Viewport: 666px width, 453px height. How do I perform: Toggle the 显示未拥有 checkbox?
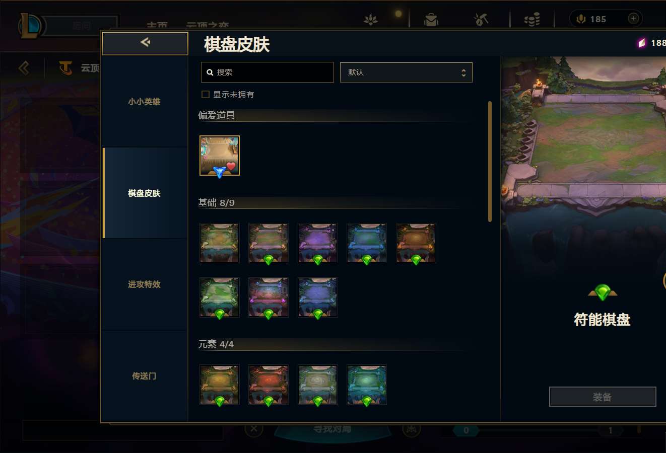206,94
